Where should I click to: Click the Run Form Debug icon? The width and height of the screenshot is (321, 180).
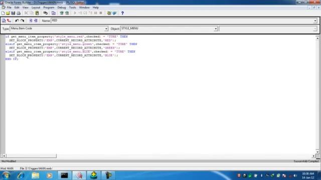[67, 13]
